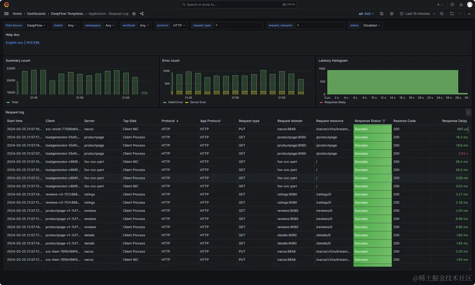The image size is (475, 285).
Task: Open the hamburger navigation menu
Action: (x=6, y=14)
